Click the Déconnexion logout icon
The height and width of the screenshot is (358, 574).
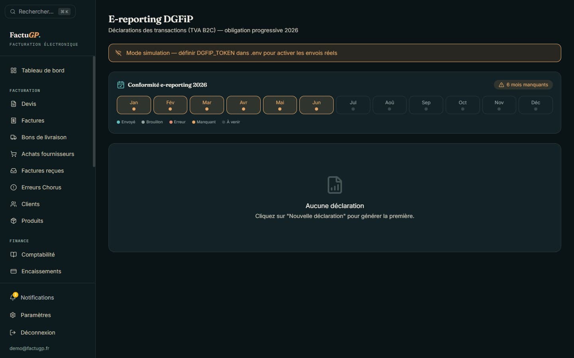point(13,333)
